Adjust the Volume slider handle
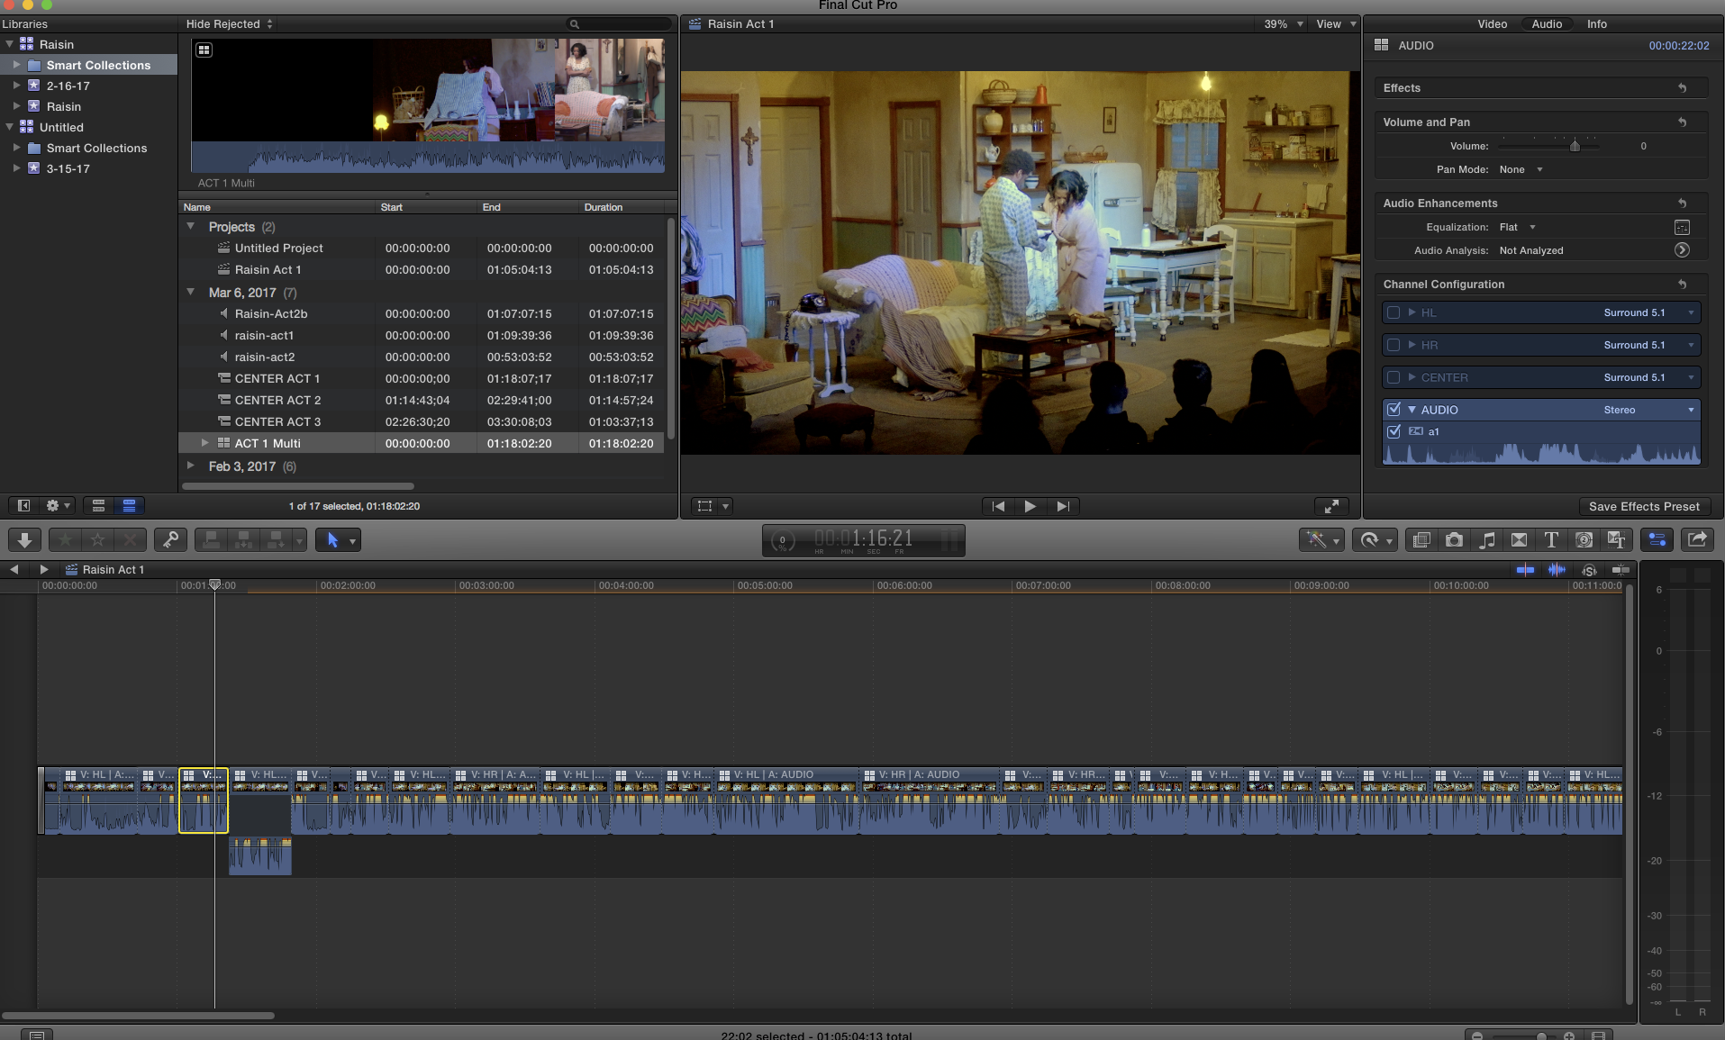This screenshot has height=1040, width=1725. coord(1575,146)
